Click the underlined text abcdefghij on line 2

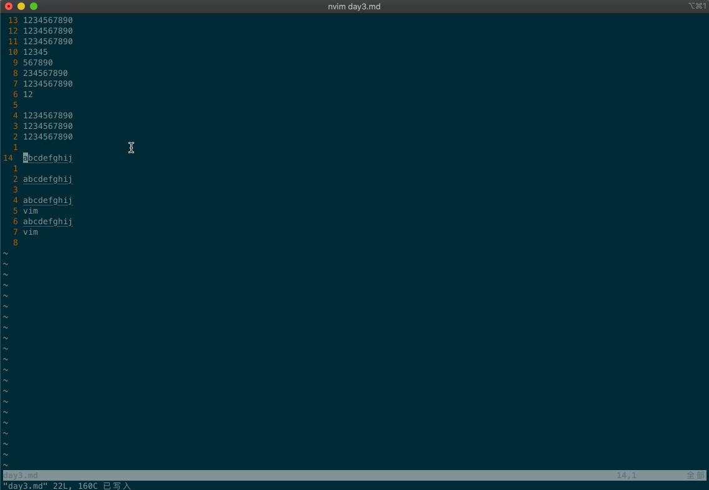[47, 179]
